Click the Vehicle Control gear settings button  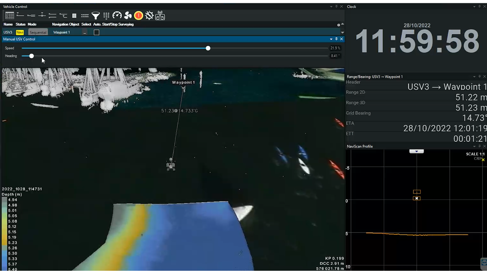pyautogui.click(x=338, y=25)
